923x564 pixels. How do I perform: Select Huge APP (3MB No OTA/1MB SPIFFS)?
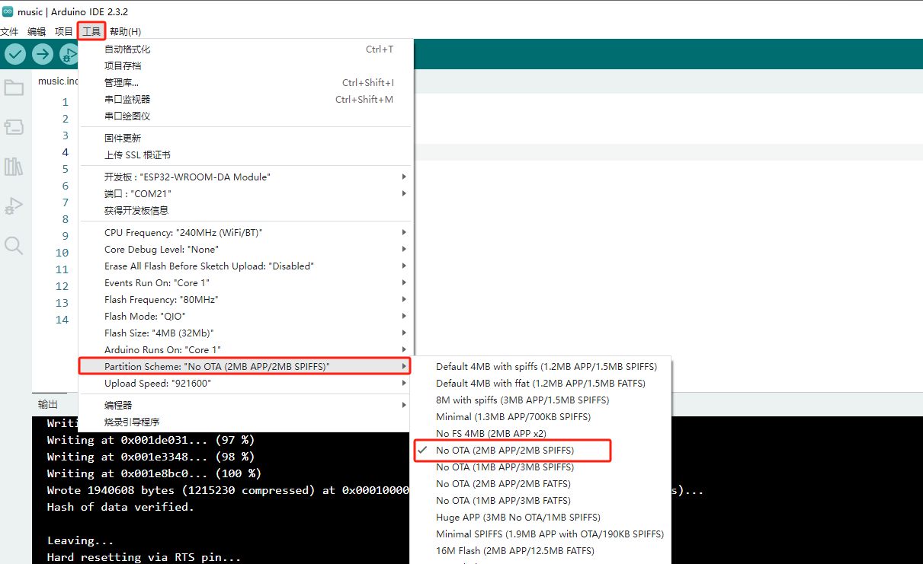tap(540, 517)
